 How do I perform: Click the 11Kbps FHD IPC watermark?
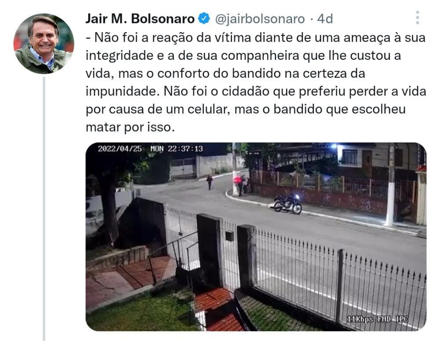[x=378, y=319]
